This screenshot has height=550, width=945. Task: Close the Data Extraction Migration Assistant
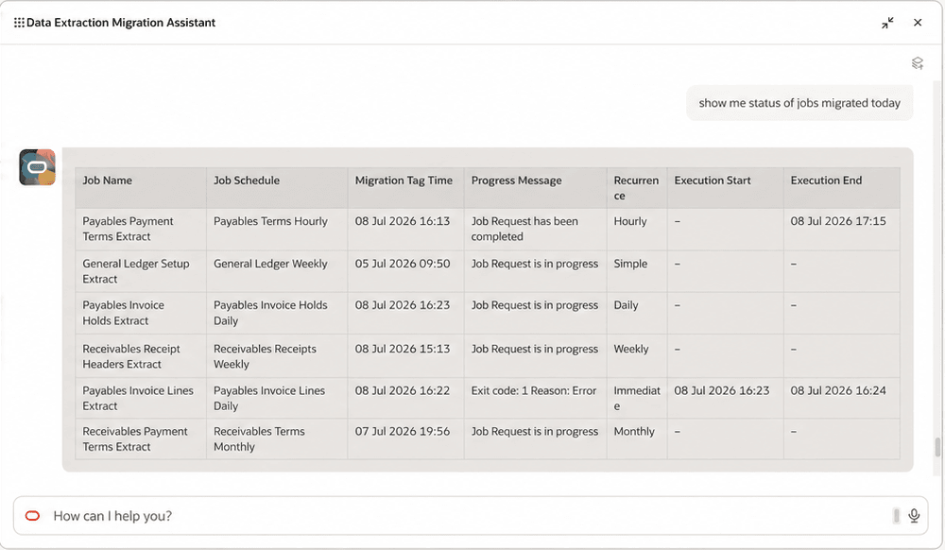pos(918,23)
